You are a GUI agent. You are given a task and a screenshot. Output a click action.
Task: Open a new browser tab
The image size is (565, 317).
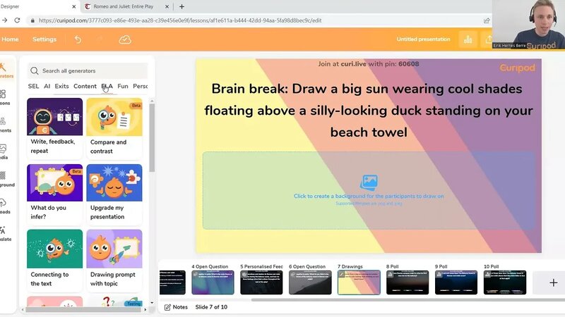pyautogui.click(x=182, y=6)
